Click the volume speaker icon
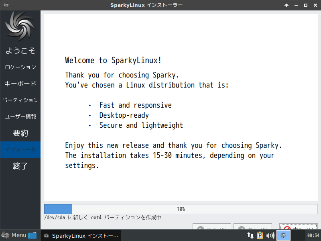The height and width of the screenshot is (241, 321). click(x=270, y=235)
